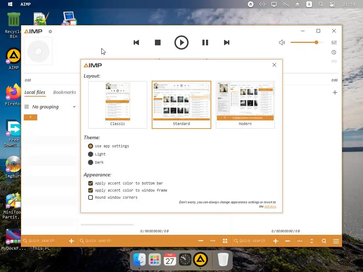Open the AIMP menu in top bar

(x=26, y=4)
